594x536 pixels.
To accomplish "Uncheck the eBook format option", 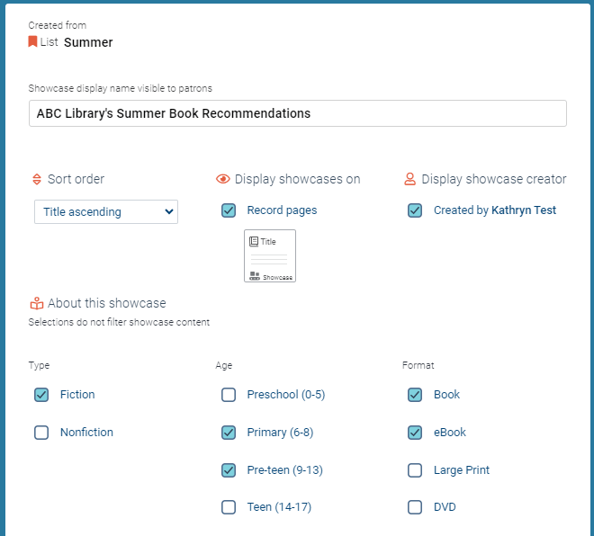I will click(x=415, y=433).
